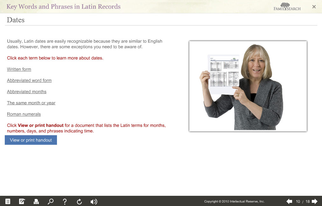Viewport: 322px width, 206px height.
Task: Close the lesson with the X icon
Action: coord(314,7)
